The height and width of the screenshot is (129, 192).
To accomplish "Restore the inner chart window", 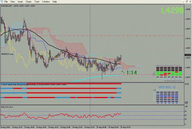I will point(187,2).
